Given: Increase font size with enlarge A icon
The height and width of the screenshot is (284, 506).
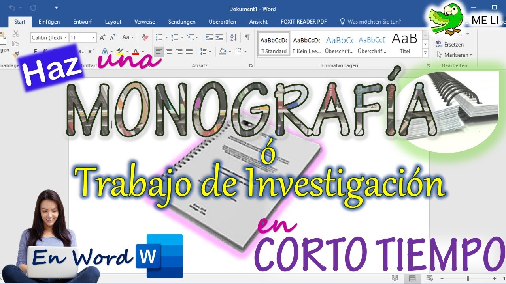Looking at the screenshot, I should (102, 37).
